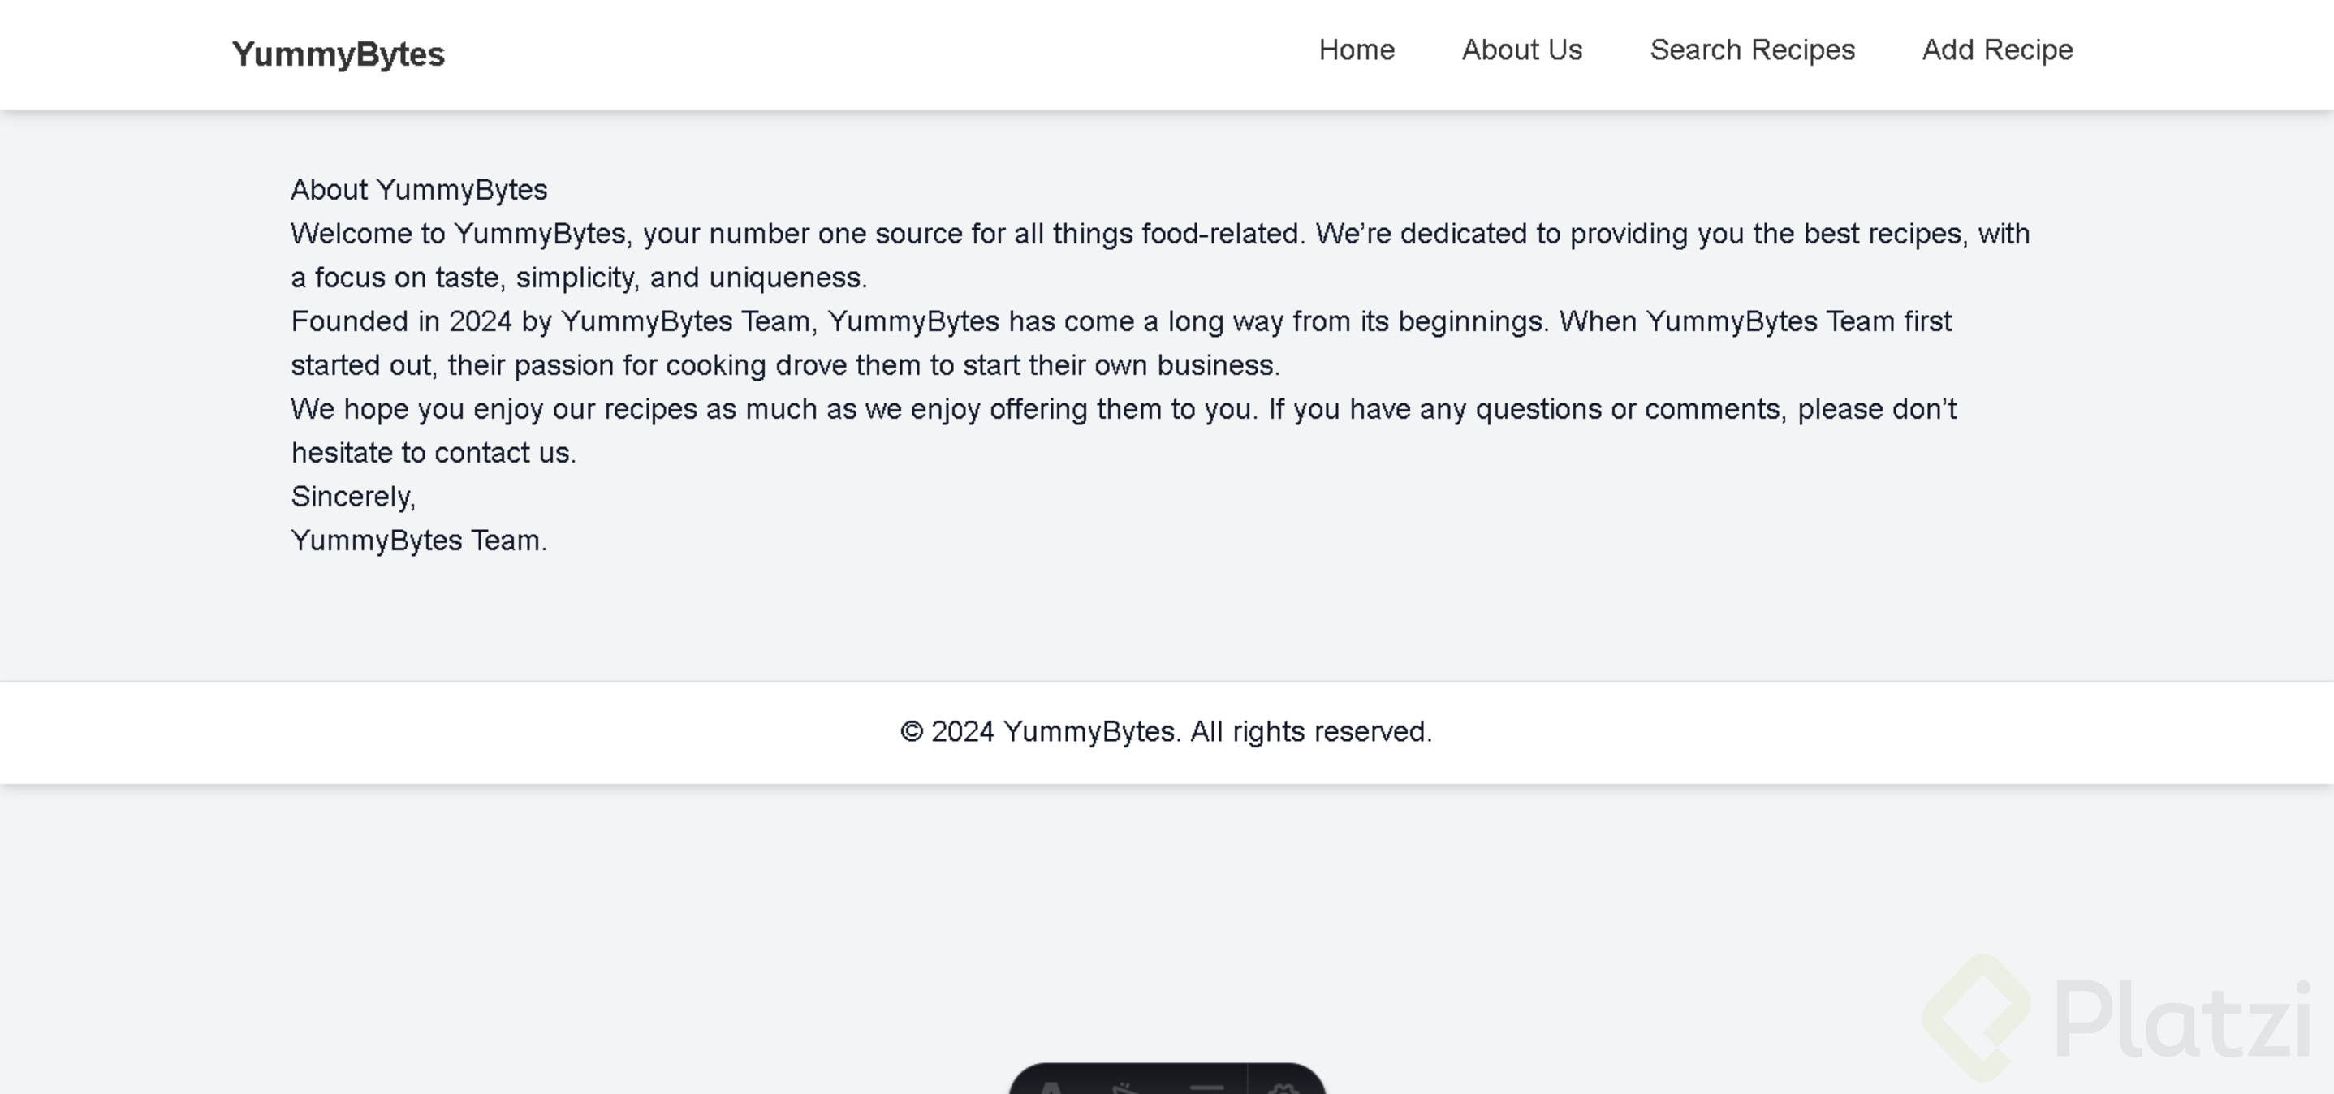The height and width of the screenshot is (1094, 2334).
Task: Go to the Home page
Action: click(x=1357, y=50)
